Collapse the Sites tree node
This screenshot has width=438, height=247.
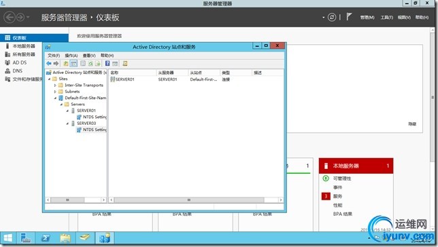pyautogui.click(x=50, y=79)
